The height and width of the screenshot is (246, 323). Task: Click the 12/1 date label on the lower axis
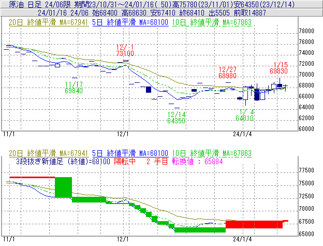coord(123,239)
